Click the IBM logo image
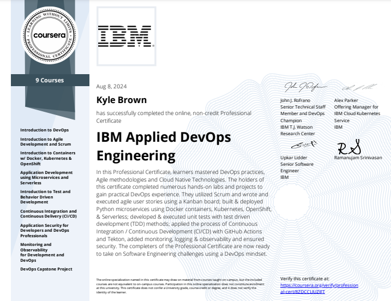Screen dimensions: 391x301 pyautogui.click(x=126, y=36)
